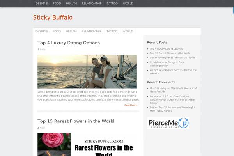The image size is (234, 156).
Task: Click the author icon beside Baba
Action: click(38, 50)
